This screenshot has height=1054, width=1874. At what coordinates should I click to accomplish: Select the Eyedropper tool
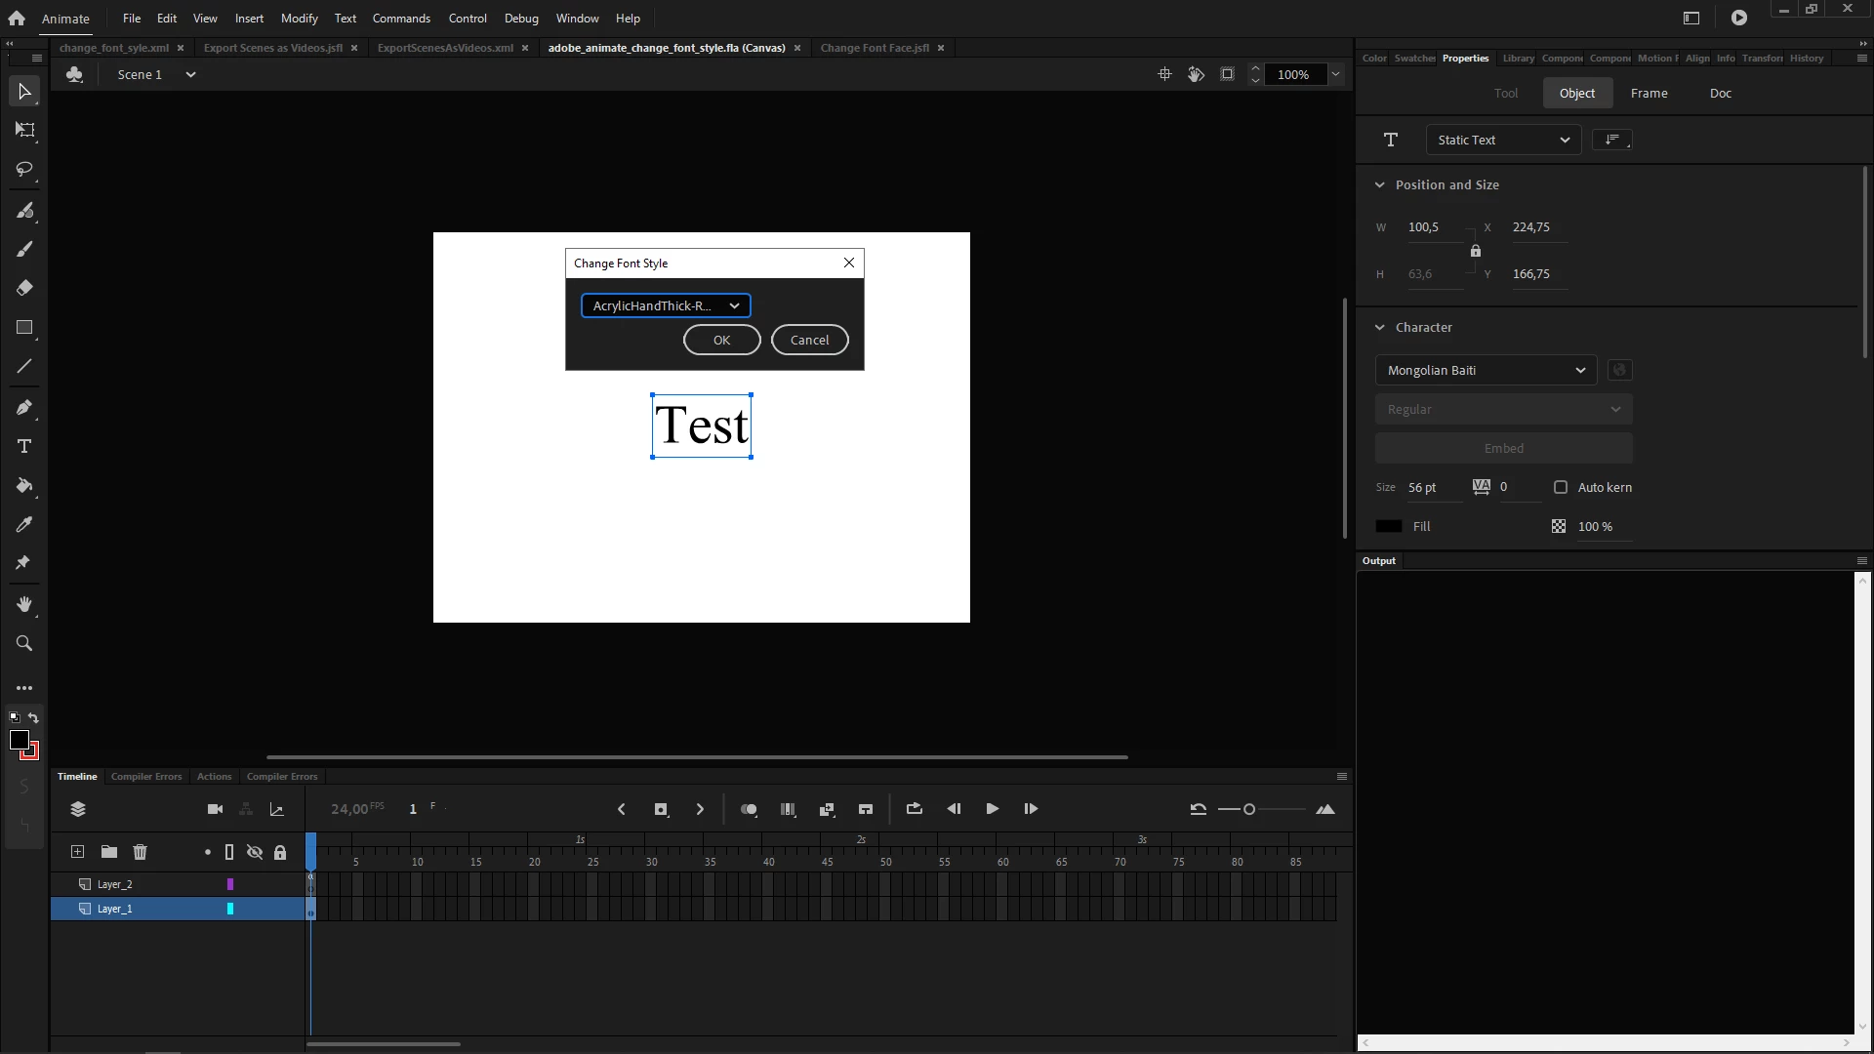point(24,525)
